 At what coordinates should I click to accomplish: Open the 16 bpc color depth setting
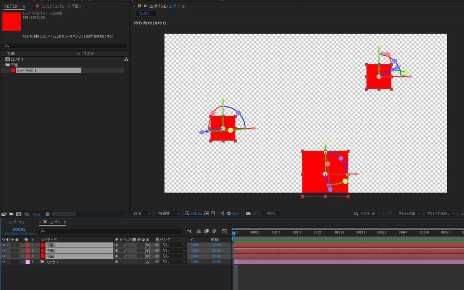(37, 214)
